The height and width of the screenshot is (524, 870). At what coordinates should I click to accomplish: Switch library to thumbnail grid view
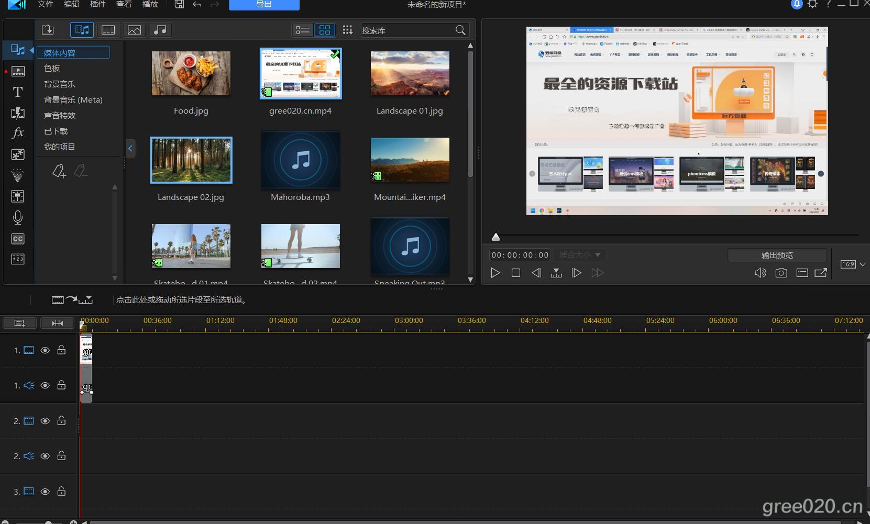(325, 30)
